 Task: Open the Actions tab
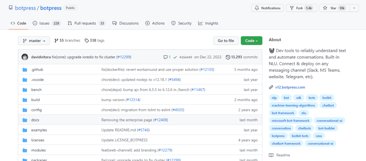[x=155, y=23]
